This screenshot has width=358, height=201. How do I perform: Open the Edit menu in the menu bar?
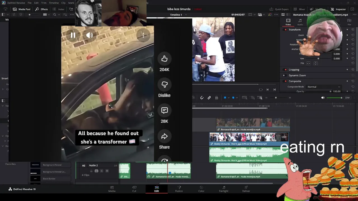(x=36, y=3)
